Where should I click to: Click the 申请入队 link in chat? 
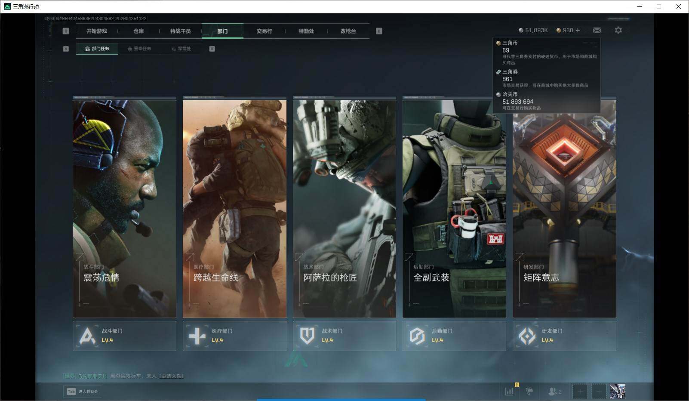[x=171, y=376]
